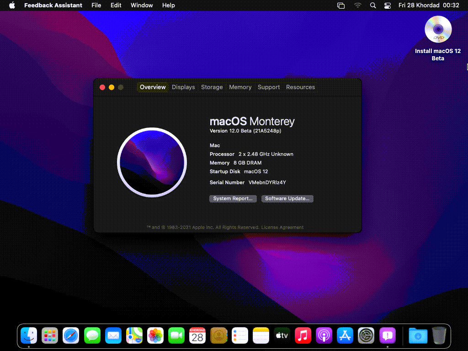The image size is (468, 351).
Task: Launch Apple TV from the dock
Action: [282, 336]
